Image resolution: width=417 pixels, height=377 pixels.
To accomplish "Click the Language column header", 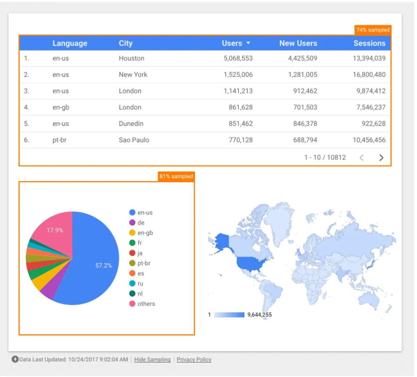I will [x=70, y=43].
